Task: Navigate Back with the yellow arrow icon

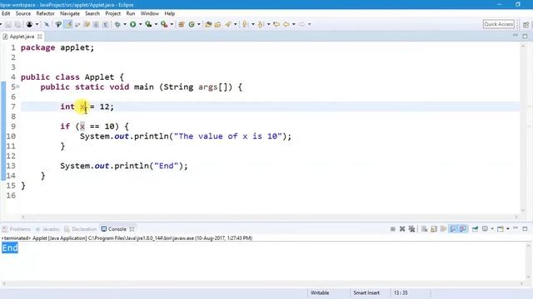Action: 286,24
